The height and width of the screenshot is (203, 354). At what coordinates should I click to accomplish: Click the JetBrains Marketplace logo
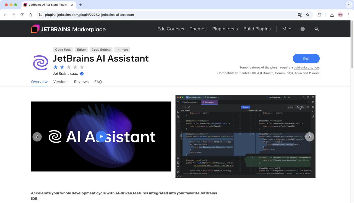tap(68, 29)
